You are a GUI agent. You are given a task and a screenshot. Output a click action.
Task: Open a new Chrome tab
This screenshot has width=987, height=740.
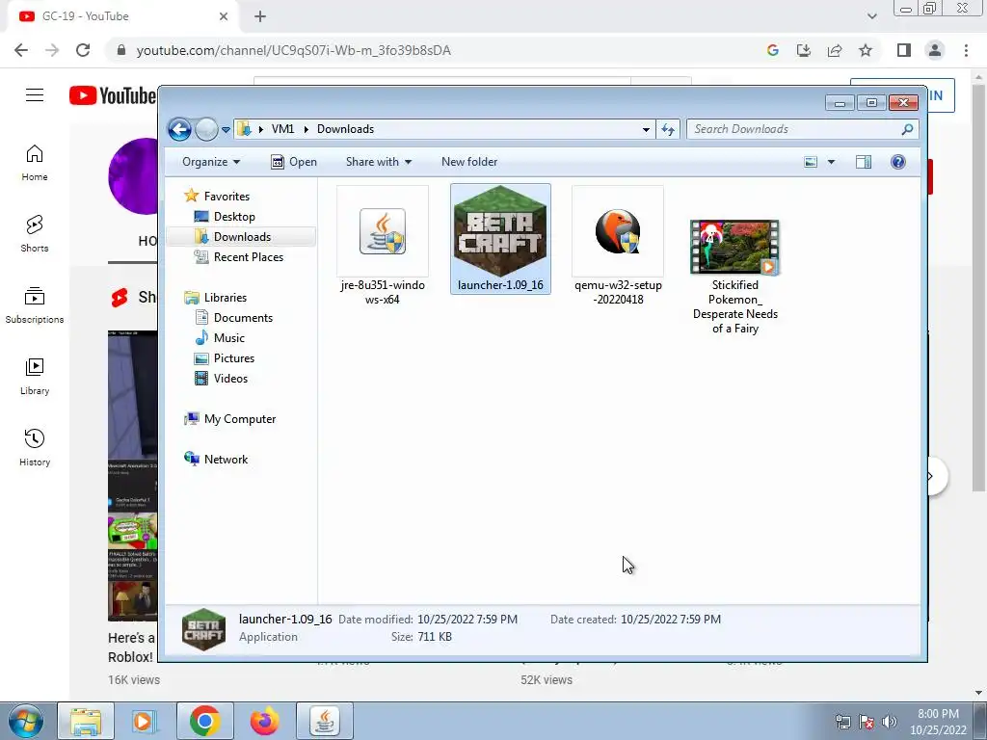tap(260, 17)
